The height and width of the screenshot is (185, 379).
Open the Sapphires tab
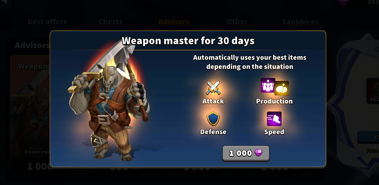(300, 22)
